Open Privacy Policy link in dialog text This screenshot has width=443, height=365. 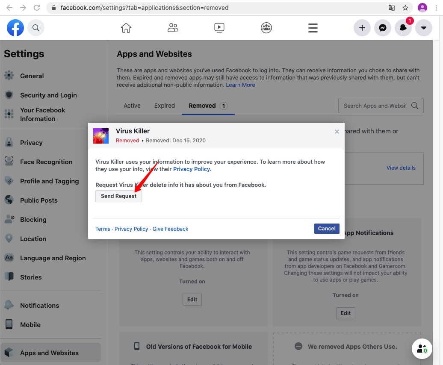point(191,169)
